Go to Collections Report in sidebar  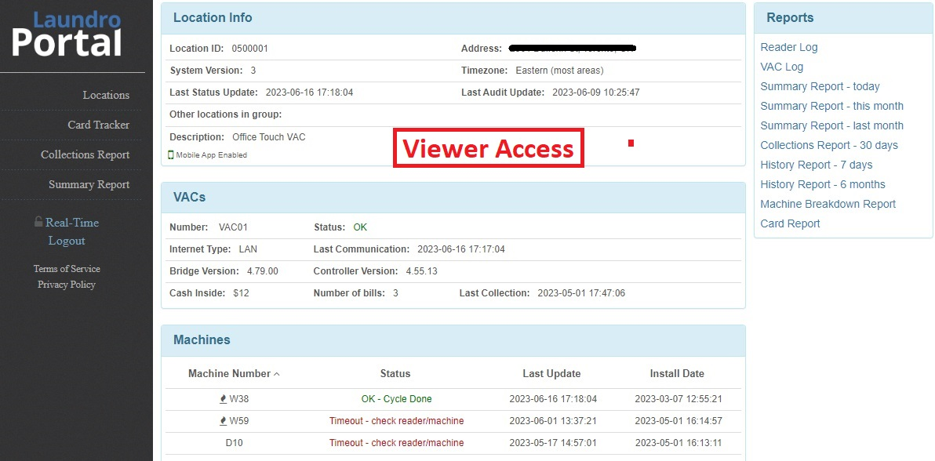(x=85, y=154)
